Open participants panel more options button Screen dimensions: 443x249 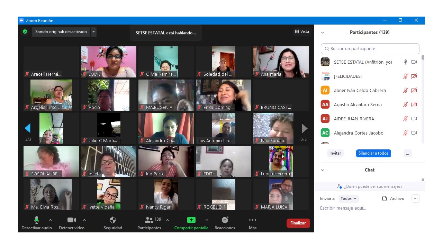pyautogui.click(x=408, y=153)
